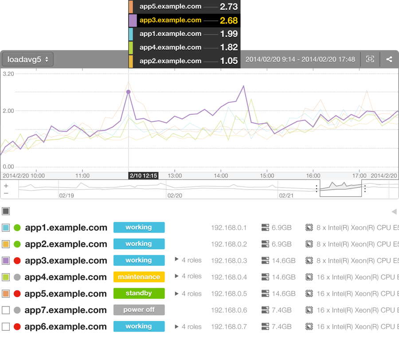The width and height of the screenshot is (399, 337).
Task: Open the app1.example.com host link
Action: [66, 228]
